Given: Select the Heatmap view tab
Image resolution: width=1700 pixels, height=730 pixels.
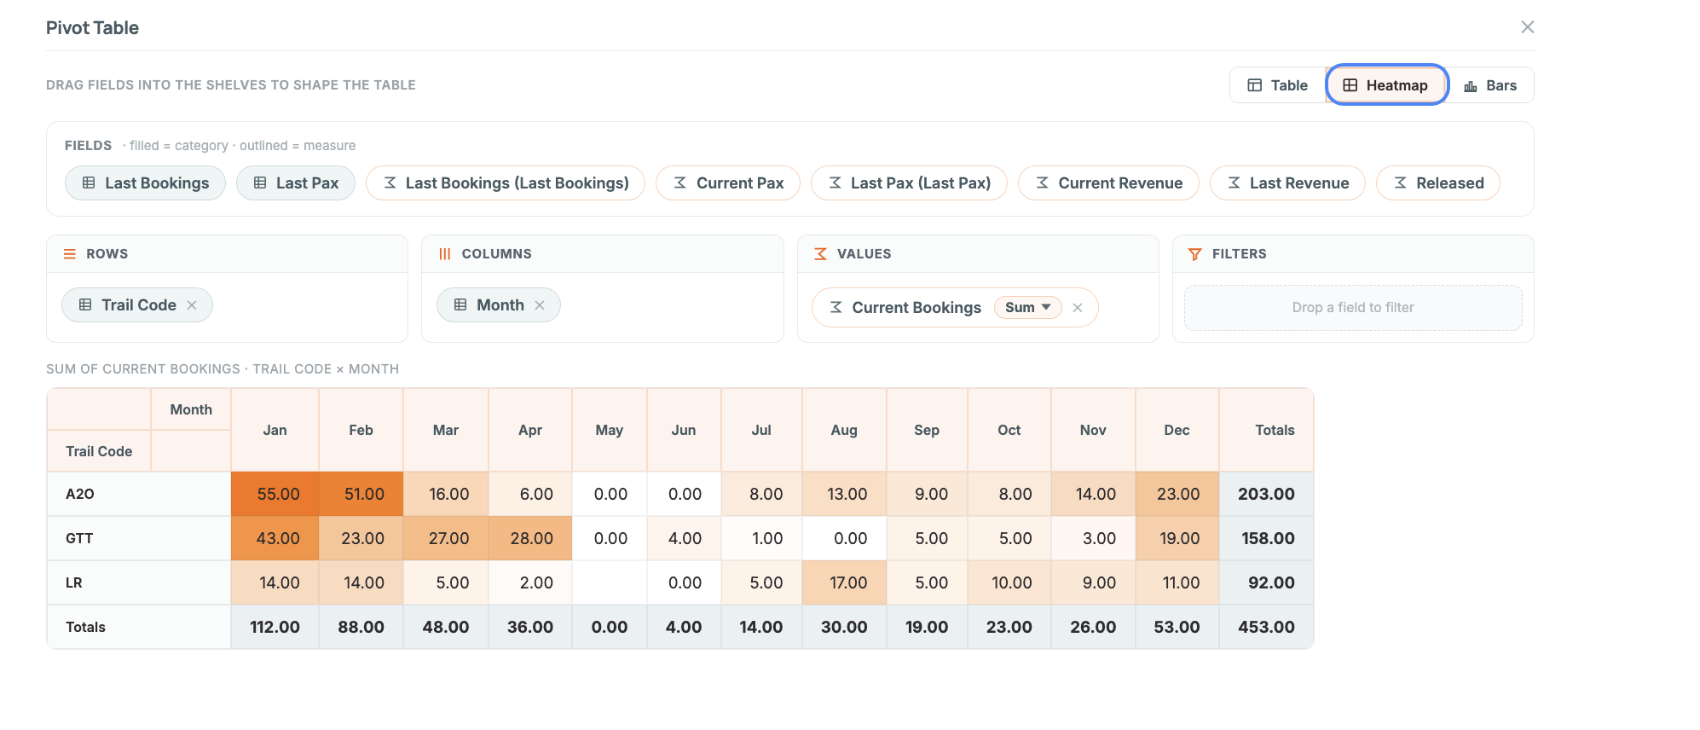Looking at the screenshot, I should (x=1387, y=85).
